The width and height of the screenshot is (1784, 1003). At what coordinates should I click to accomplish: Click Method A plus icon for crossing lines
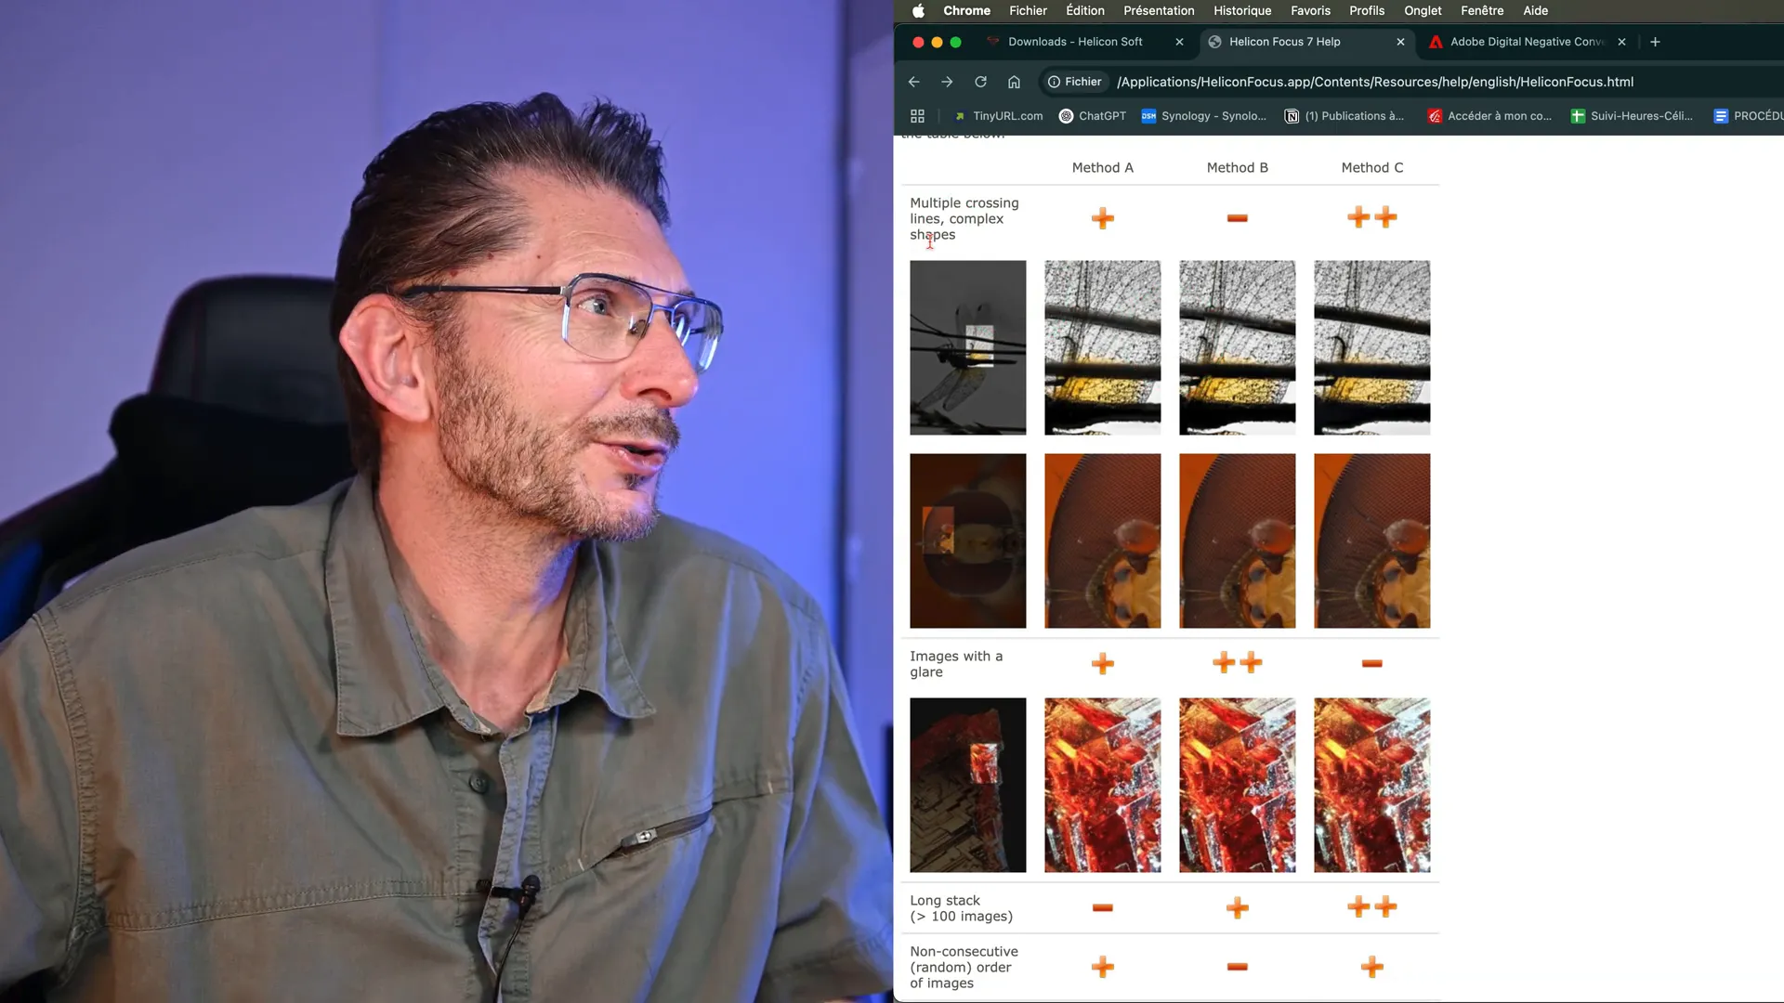1102,218
